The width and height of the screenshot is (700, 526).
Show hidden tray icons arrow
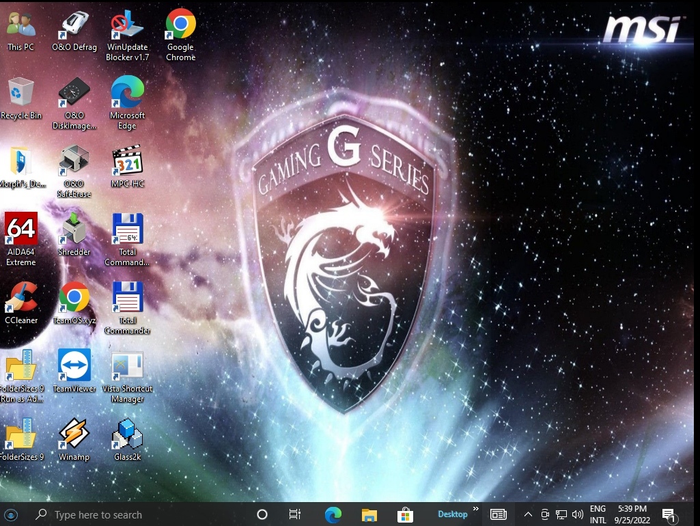tap(528, 515)
